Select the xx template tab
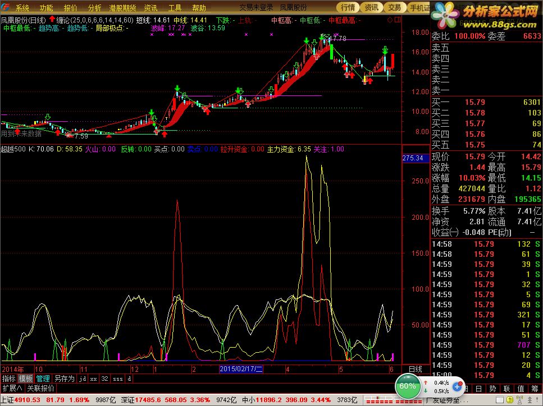 (x=94, y=379)
